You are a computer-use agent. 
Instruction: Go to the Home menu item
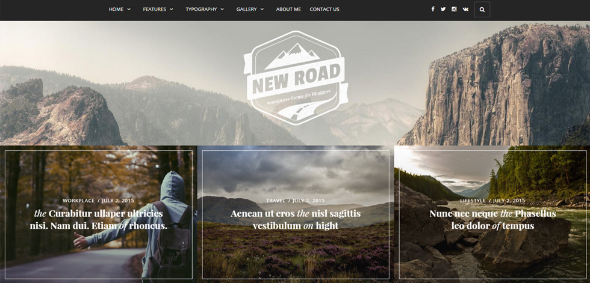click(x=116, y=10)
